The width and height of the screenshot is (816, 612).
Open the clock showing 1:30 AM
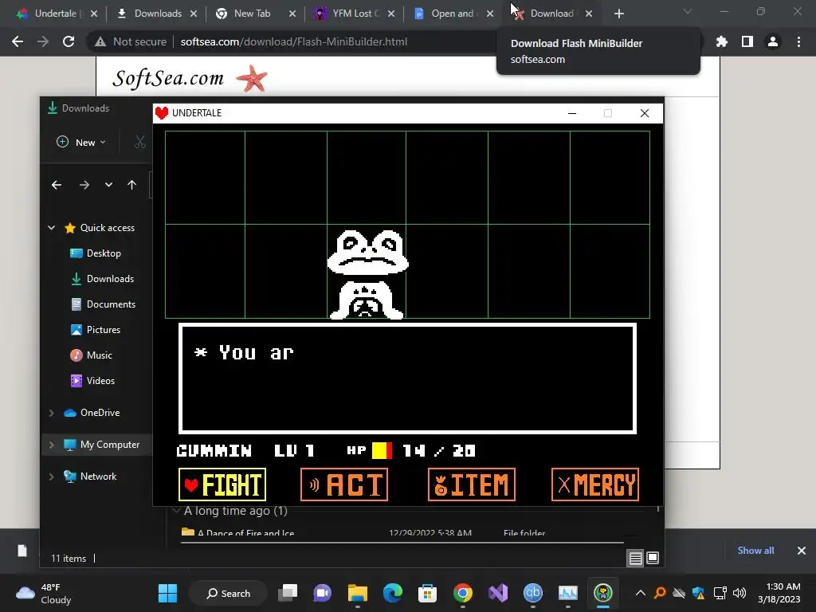coord(779,593)
